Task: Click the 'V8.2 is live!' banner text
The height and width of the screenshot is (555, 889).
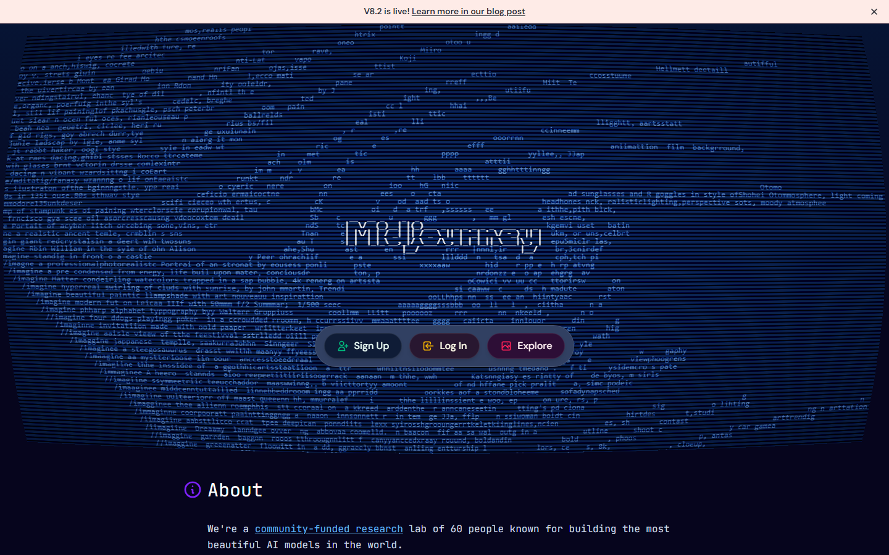Action: coord(386,12)
